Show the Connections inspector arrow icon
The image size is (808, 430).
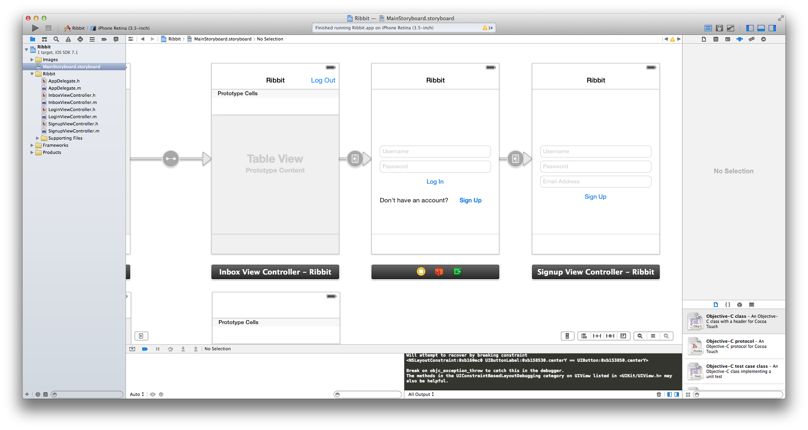click(x=763, y=39)
